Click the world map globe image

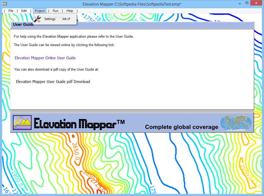236,123
